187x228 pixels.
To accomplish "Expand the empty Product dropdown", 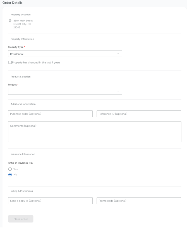I will click(61, 91).
